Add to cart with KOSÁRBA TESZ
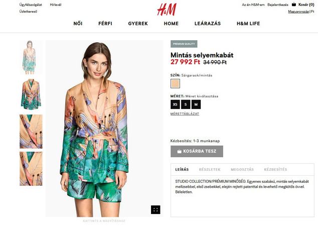 [x=197, y=151]
